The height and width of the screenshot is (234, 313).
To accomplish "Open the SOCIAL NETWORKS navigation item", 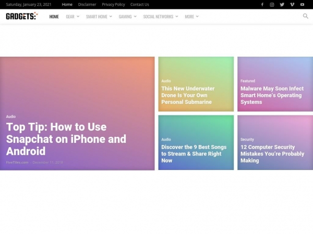I will coord(158,17).
